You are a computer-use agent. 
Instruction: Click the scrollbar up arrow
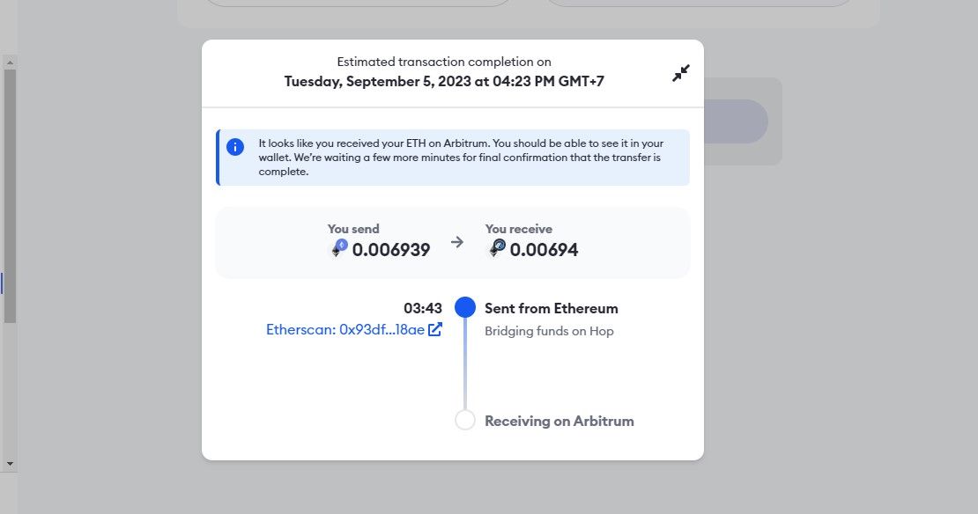pos(10,62)
